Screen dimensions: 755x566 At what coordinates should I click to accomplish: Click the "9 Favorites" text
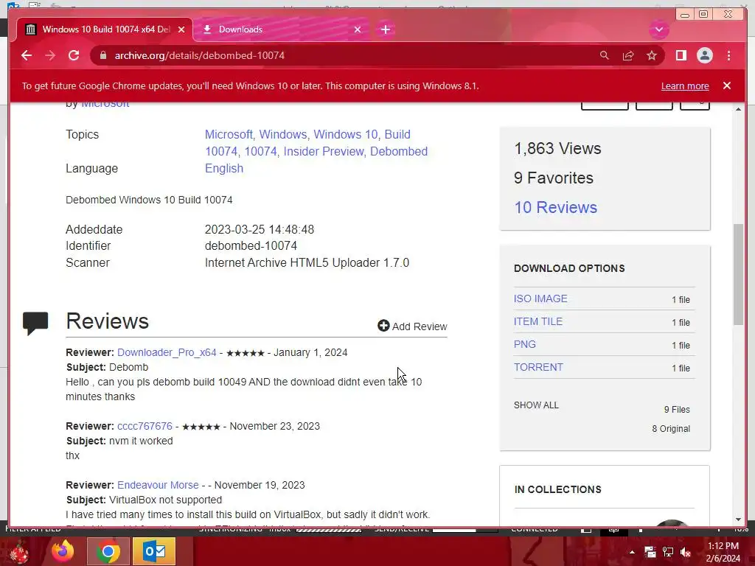pyautogui.click(x=553, y=178)
